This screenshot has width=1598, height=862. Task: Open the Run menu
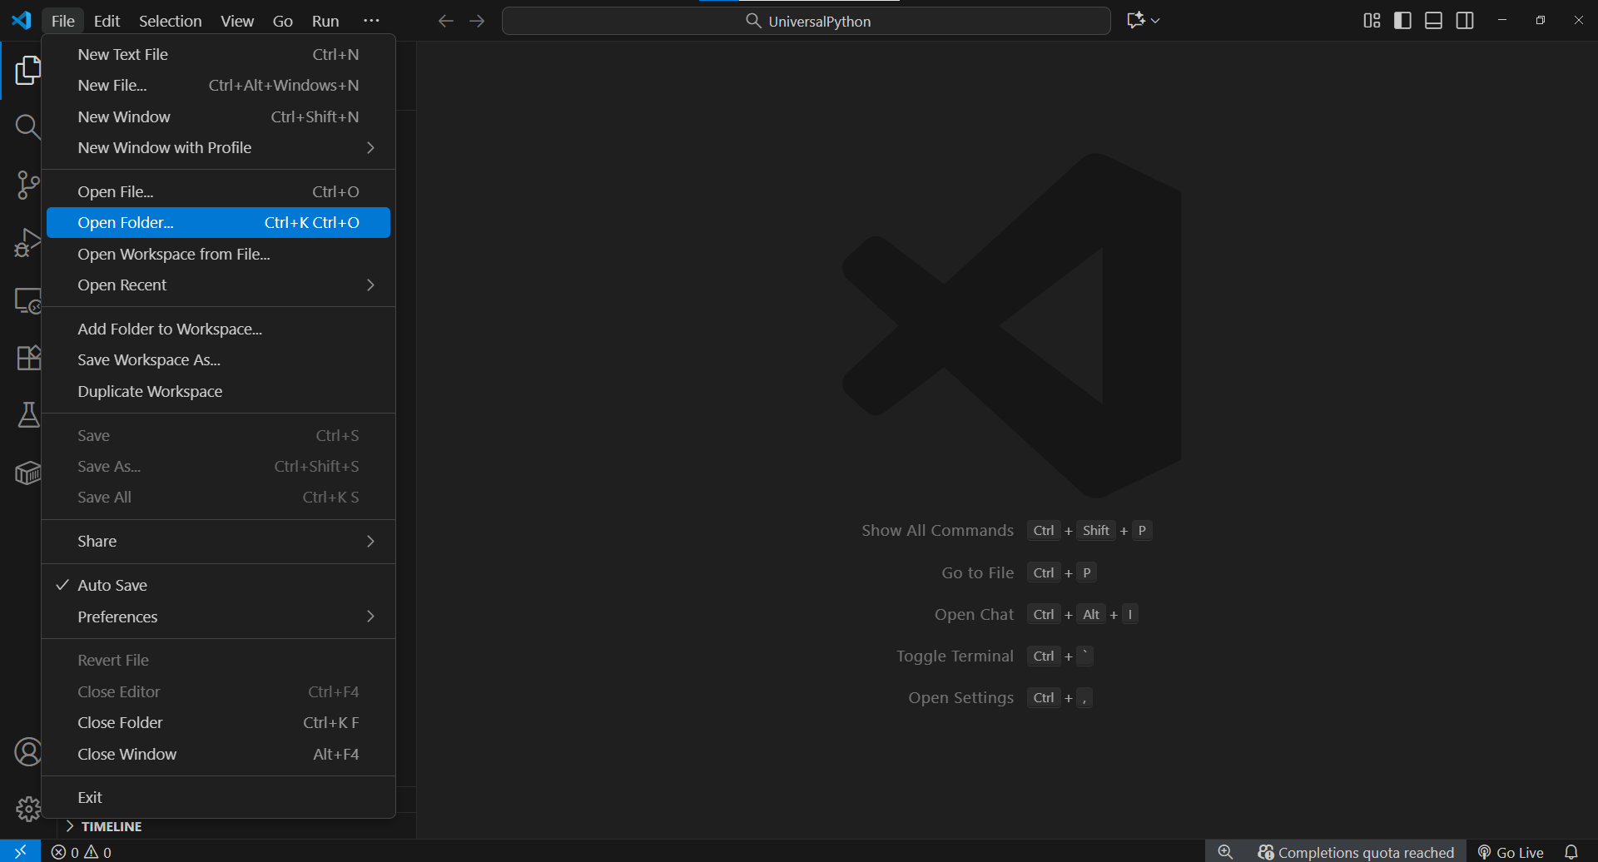325,21
